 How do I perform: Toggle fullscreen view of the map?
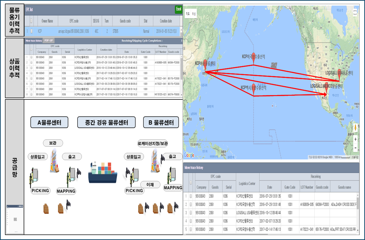(x=355, y=12)
